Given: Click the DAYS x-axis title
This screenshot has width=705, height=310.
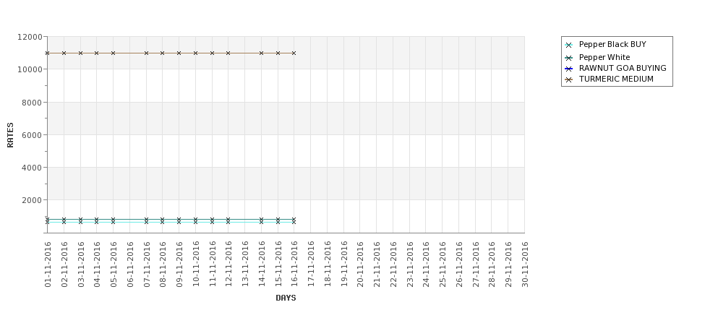Looking at the screenshot, I should [286, 298].
